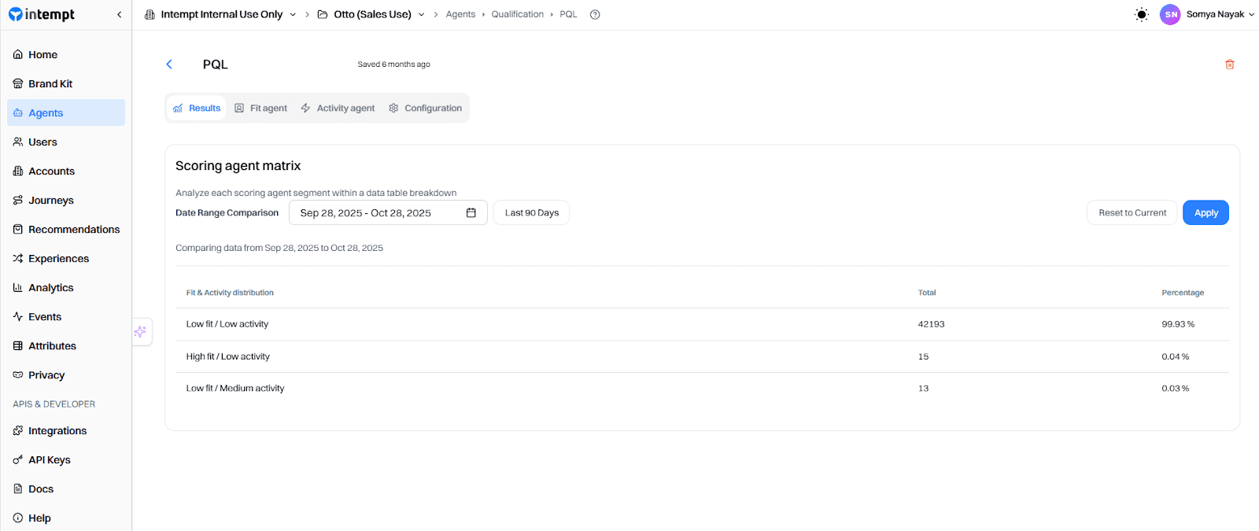The height and width of the screenshot is (531, 1259).
Task: Switch to the Fit agent tab
Action: coord(260,108)
